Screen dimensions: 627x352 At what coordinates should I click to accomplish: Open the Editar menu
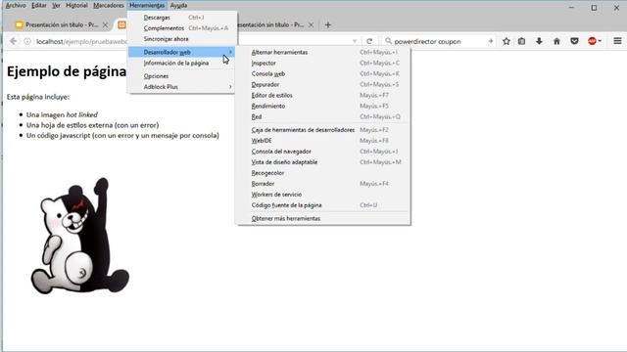coord(39,6)
